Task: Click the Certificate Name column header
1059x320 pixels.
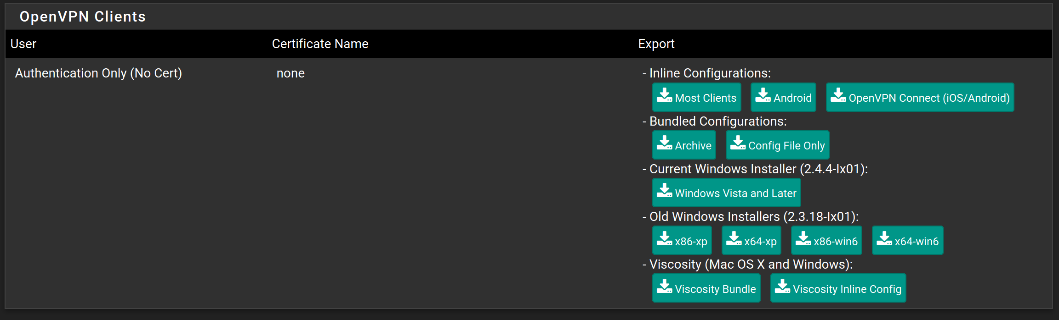Action: [x=320, y=44]
